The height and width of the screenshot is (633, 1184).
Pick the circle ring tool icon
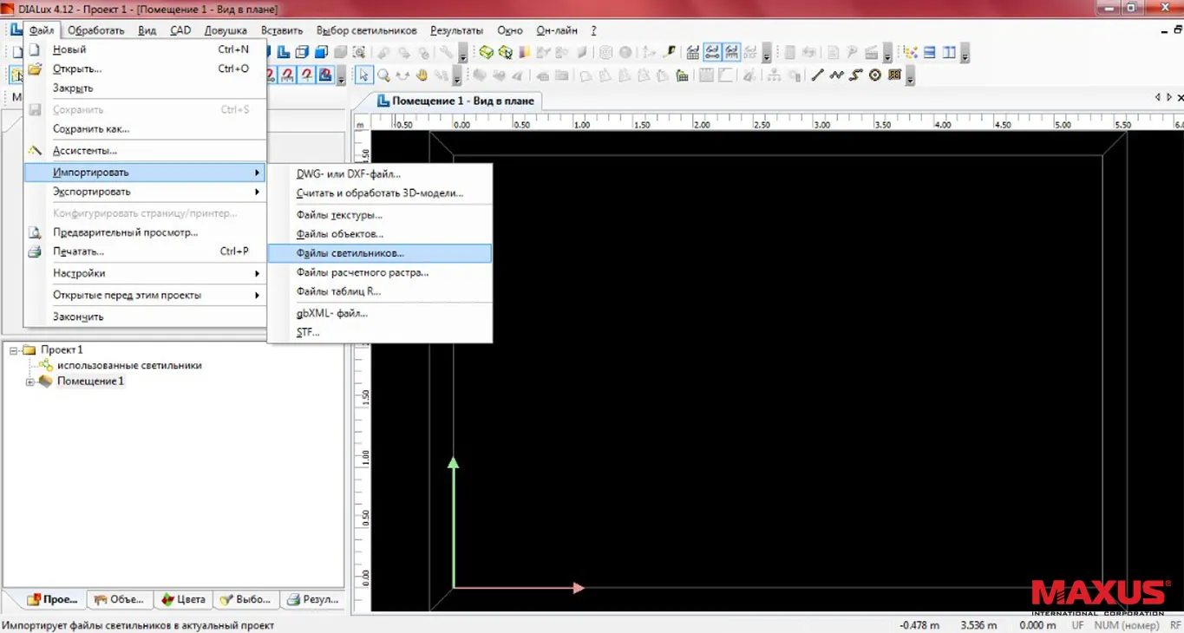pos(874,75)
